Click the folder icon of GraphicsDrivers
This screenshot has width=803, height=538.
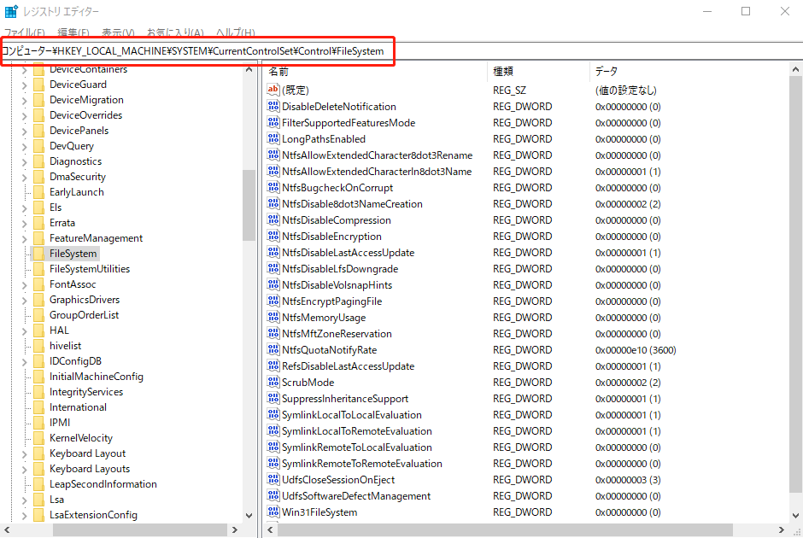click(x=39, y=300)
